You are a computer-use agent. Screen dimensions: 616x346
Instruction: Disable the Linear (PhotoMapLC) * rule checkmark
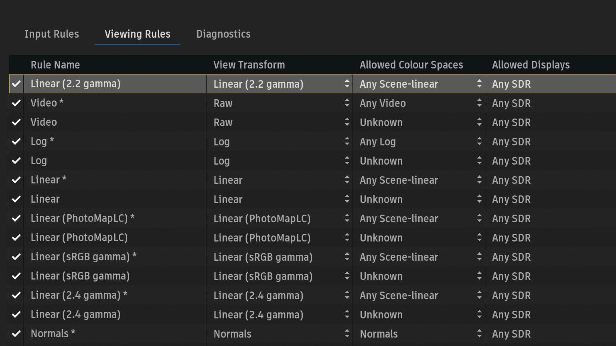coord(16,219)
